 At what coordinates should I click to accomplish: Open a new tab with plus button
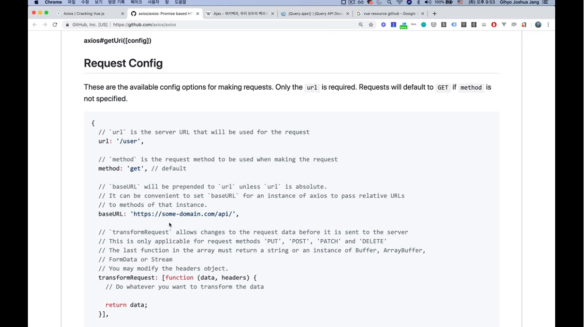[434, 14]
